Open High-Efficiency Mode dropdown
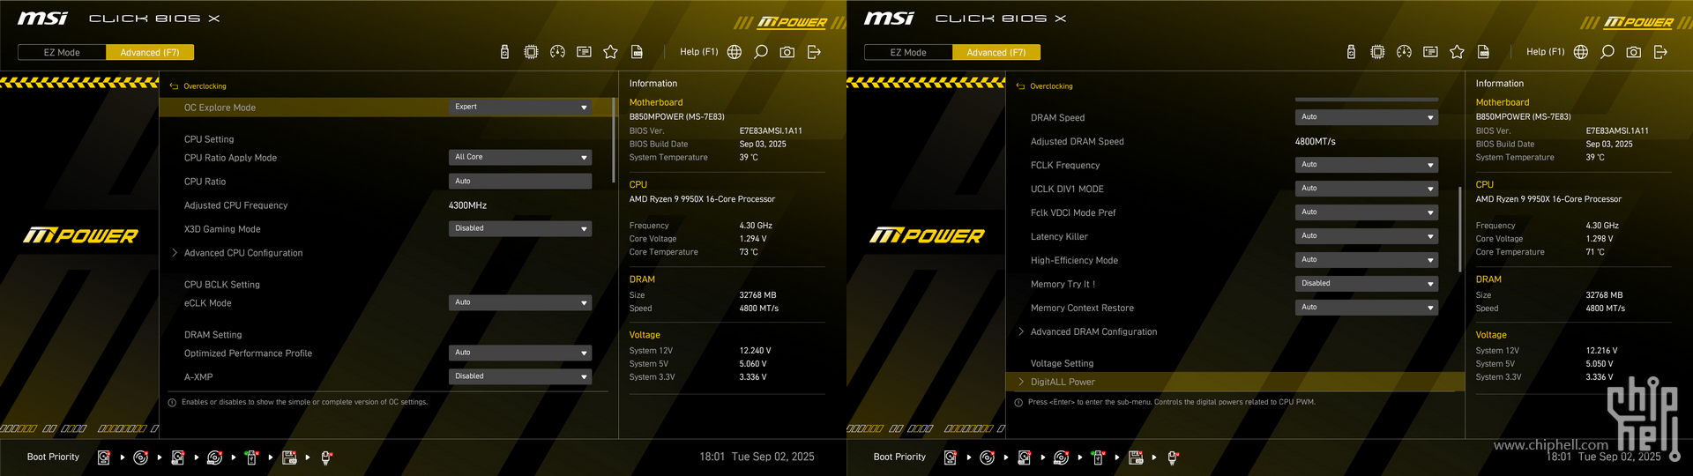 tap(1367, 260)
